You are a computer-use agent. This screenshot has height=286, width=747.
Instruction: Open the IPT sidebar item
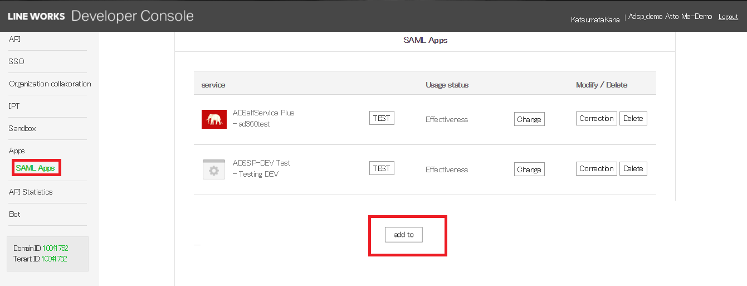pyautogui.click(x=14, y=106)
